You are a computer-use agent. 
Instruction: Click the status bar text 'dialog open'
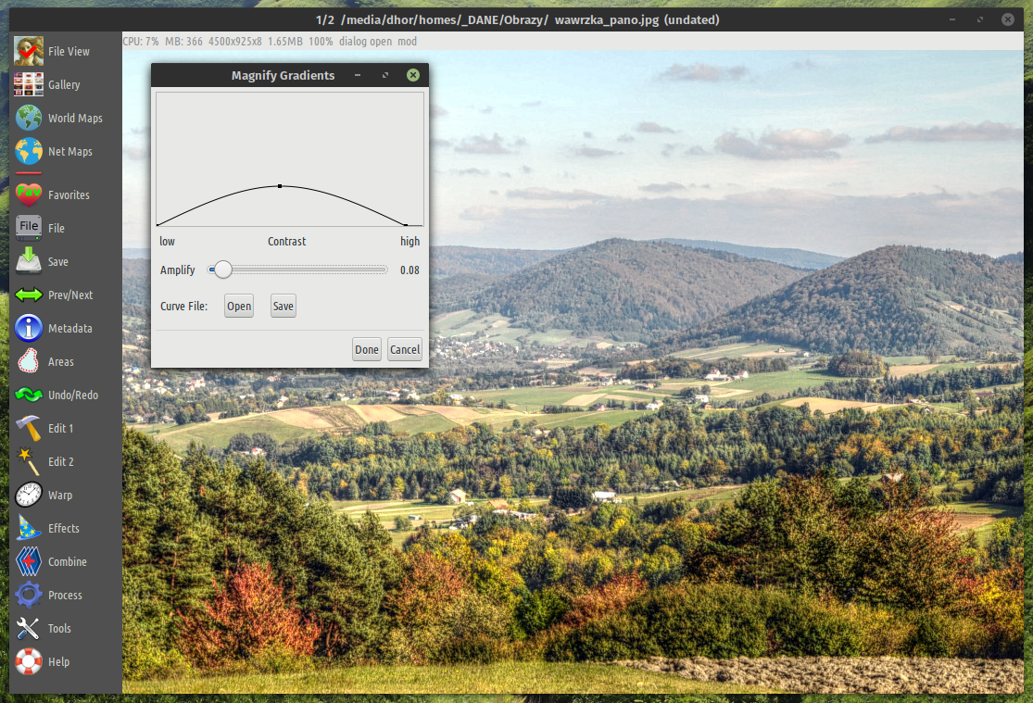(x=366, y=41)
